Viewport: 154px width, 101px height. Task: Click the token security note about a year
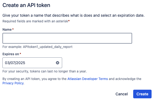[45, 71]
